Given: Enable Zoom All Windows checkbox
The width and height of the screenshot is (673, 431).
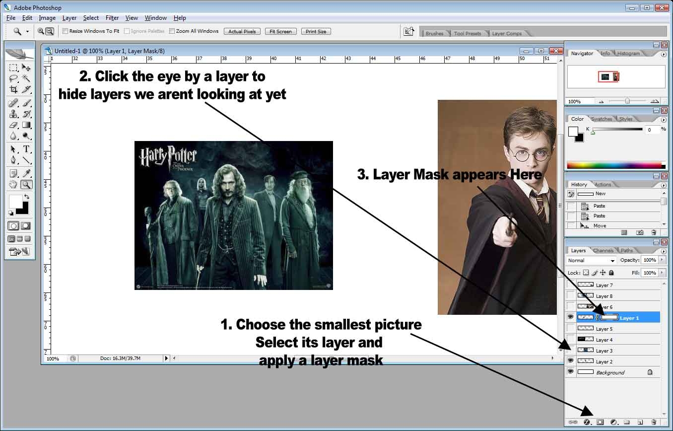Looking at the screenshot, I should pos(172,31).
